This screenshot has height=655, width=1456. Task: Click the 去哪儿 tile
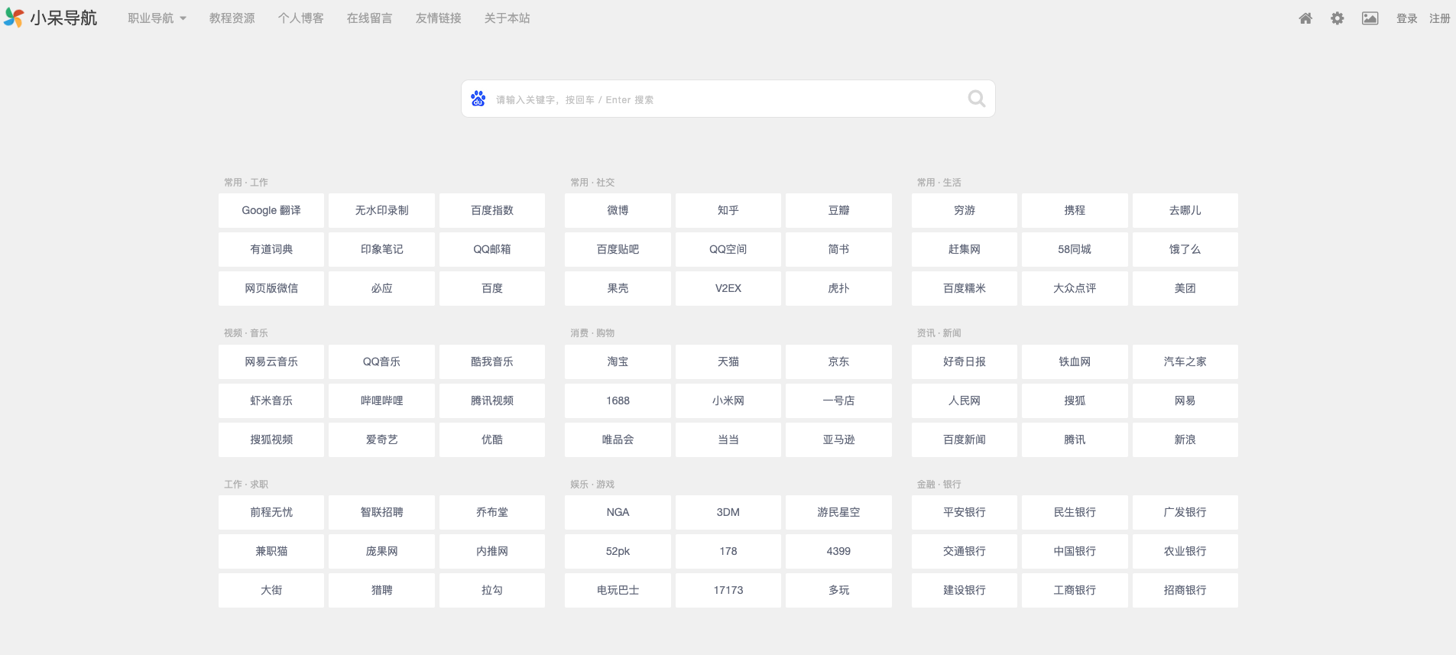click(x=1185, y=210)
